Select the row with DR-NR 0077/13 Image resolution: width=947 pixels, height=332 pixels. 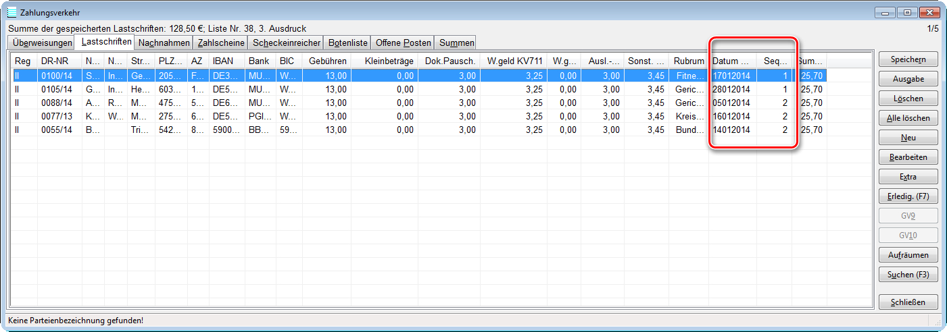coord(58,116)
